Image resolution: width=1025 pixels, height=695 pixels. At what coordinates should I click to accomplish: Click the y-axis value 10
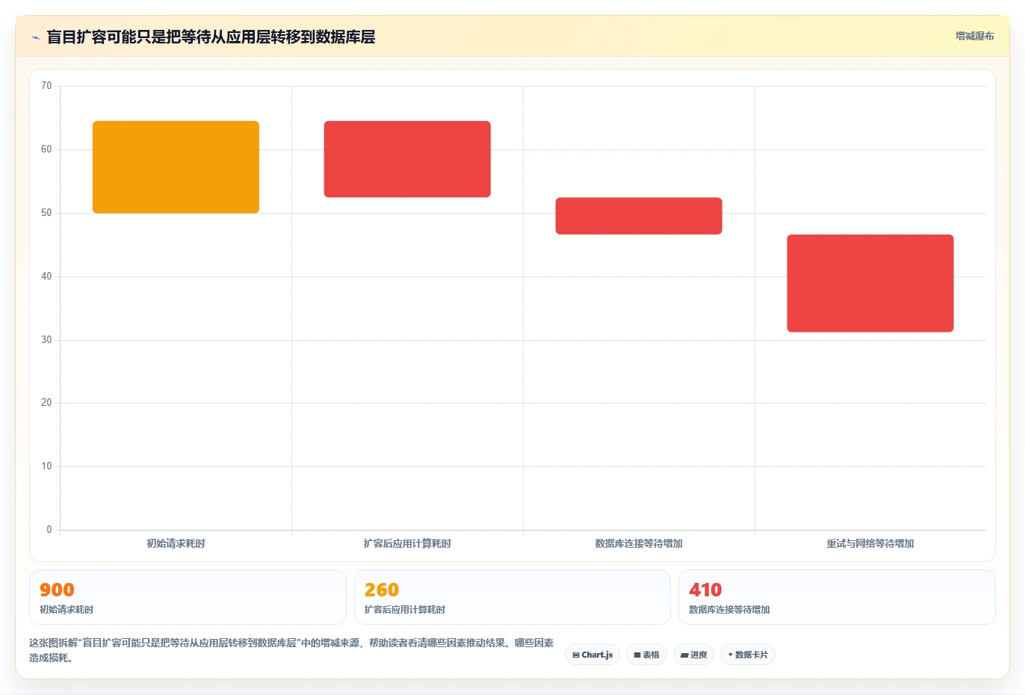click(46, 466)
